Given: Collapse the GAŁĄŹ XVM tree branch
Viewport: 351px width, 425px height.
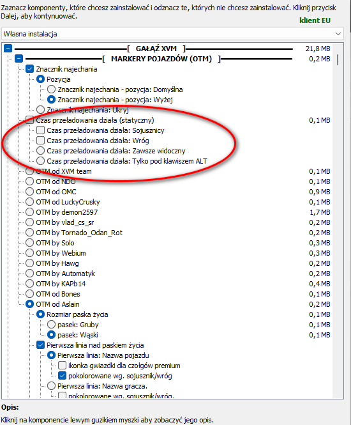Looking at the screenshot, I should pyautogui.click(x=8, y=49).
